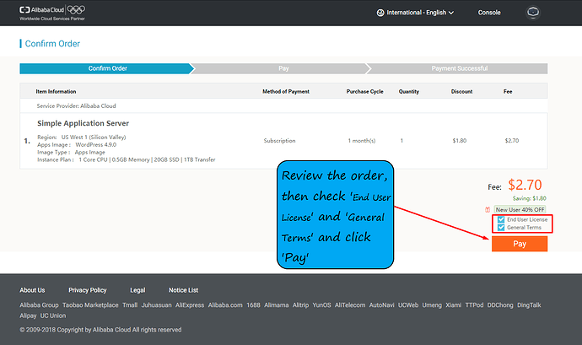Click the Quantity column header

pyautogui.click(x=408, y=91)
